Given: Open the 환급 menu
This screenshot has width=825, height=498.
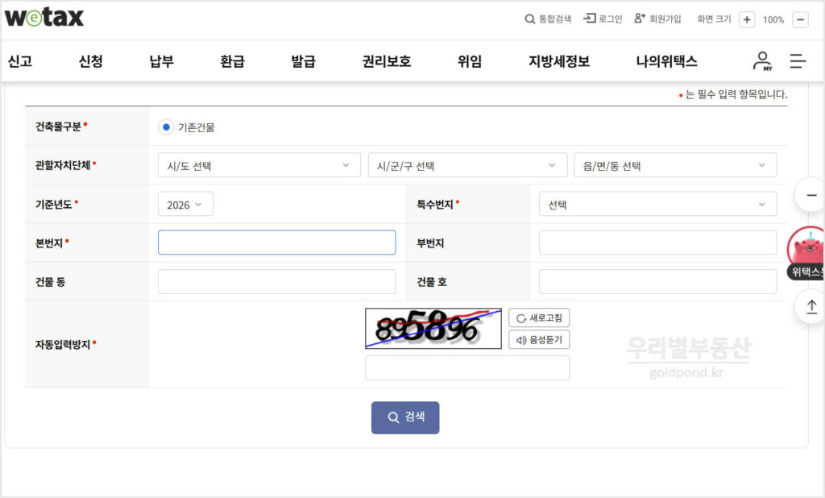Looking at the screenshot, I should 233,61.
